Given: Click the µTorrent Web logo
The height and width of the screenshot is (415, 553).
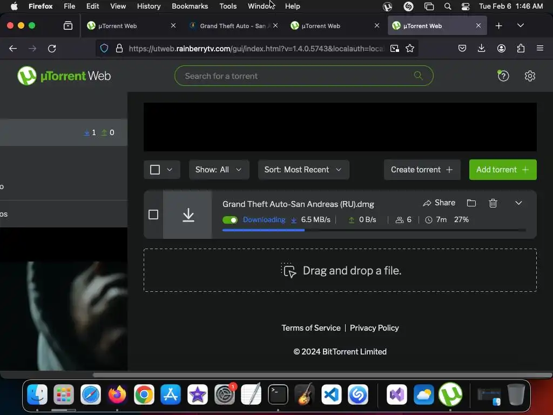Looking at the screenshot, I should pyautogui.click(x=64, y=76).
